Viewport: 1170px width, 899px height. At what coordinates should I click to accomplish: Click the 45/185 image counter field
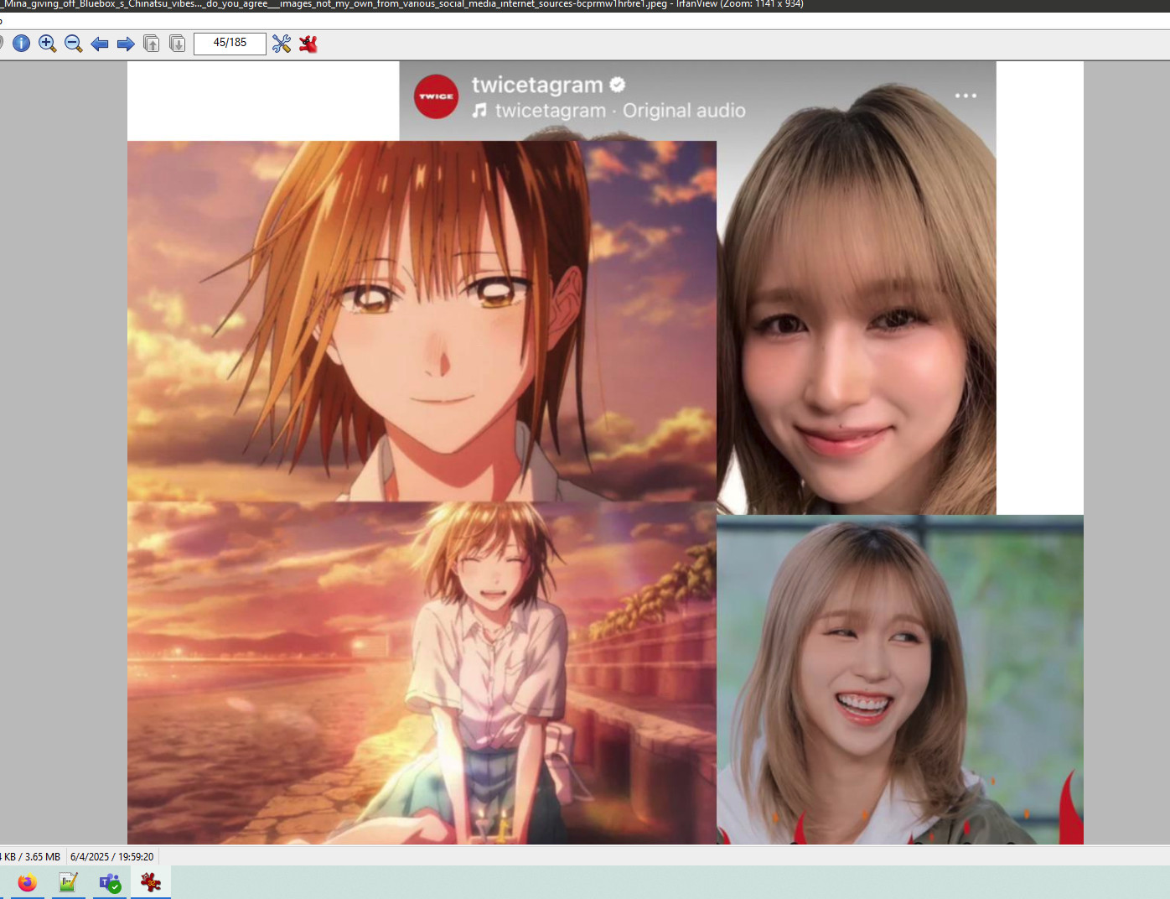tap(230, 43)
